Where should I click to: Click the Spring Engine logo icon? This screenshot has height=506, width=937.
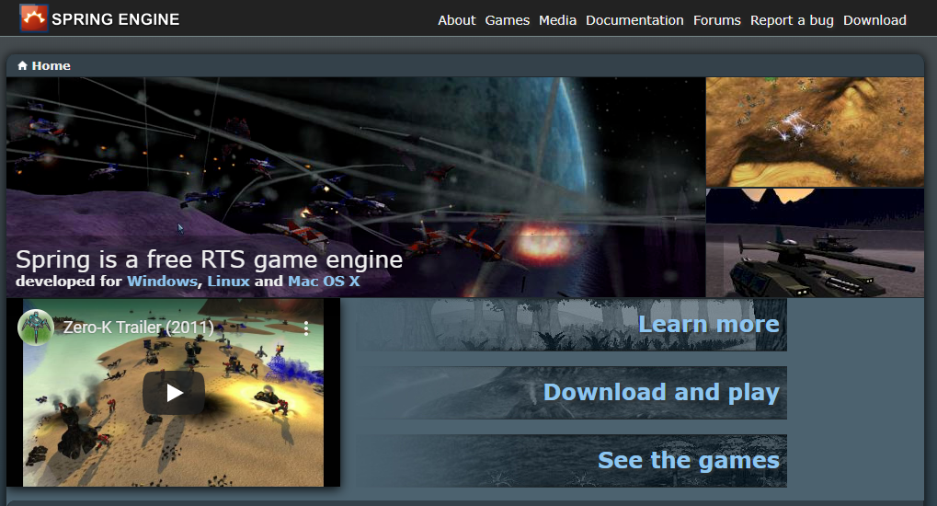click(x=33, y=18)
